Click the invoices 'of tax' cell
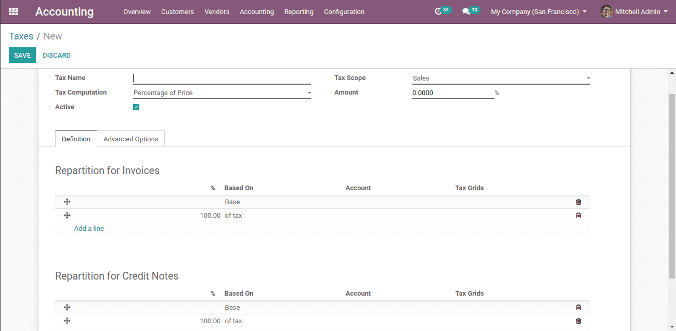676x331 pixels. [x=233, y=216]
